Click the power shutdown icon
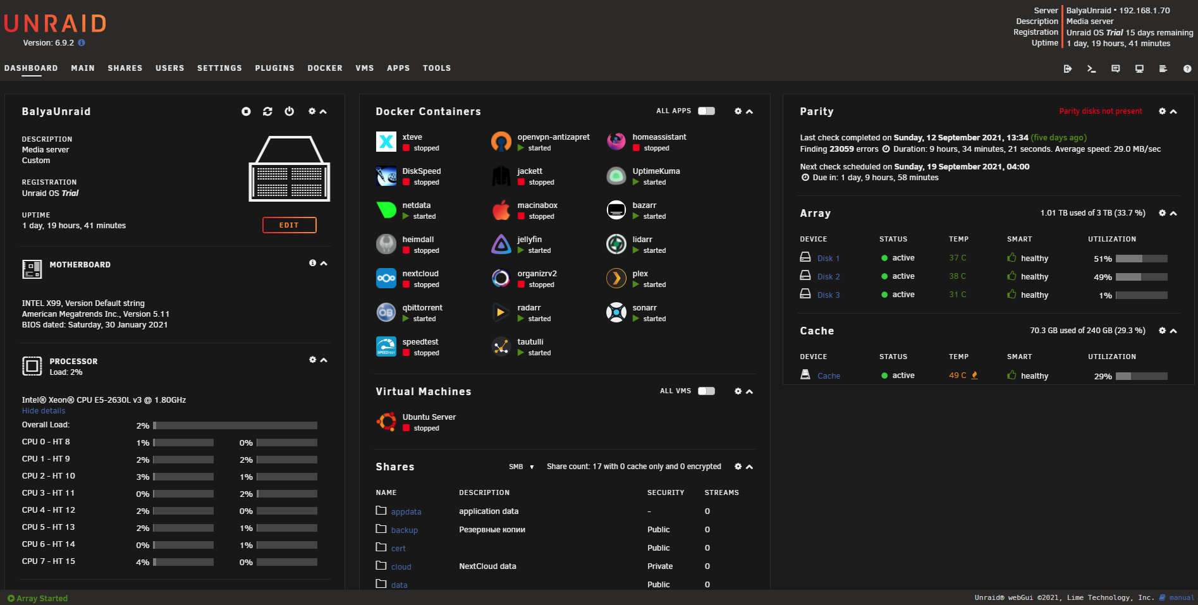Image resolution: width=1198 pixels, height=605 pixels. (x=289, y=111)
